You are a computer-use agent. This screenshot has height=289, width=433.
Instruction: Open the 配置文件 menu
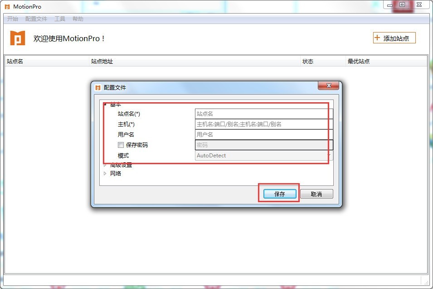(x=37, y=19)
